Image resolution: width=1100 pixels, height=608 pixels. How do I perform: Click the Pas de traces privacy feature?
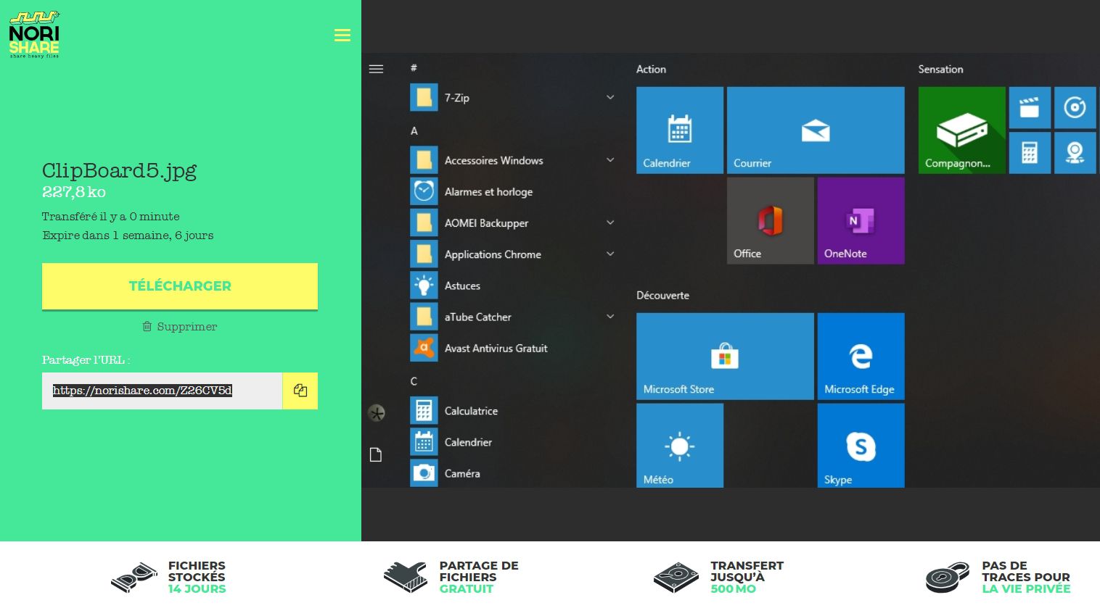point(998,578)
